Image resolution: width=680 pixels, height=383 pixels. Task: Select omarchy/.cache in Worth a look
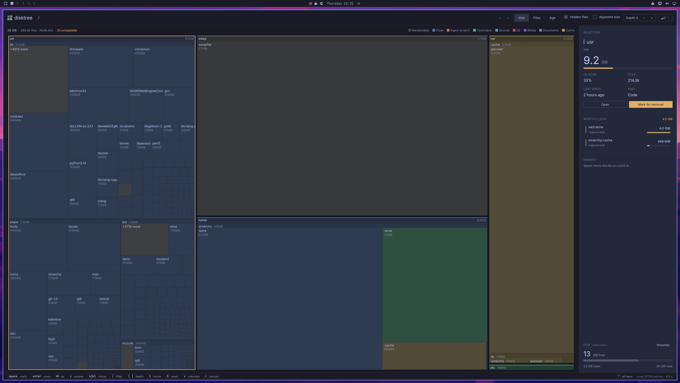628,143
